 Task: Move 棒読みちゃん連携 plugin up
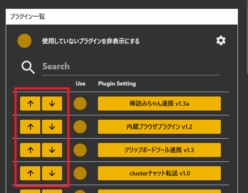pos(30,104)
